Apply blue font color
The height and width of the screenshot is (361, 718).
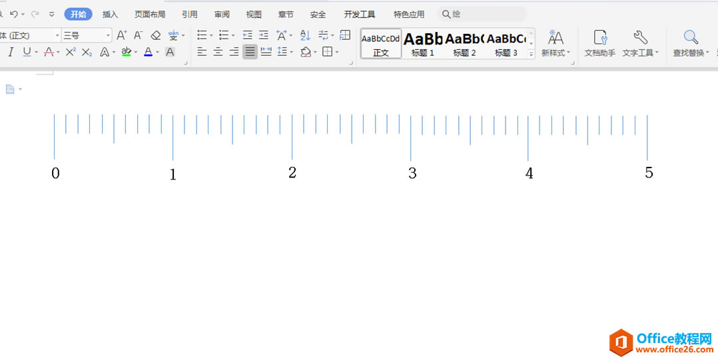[x=148, y=52]
